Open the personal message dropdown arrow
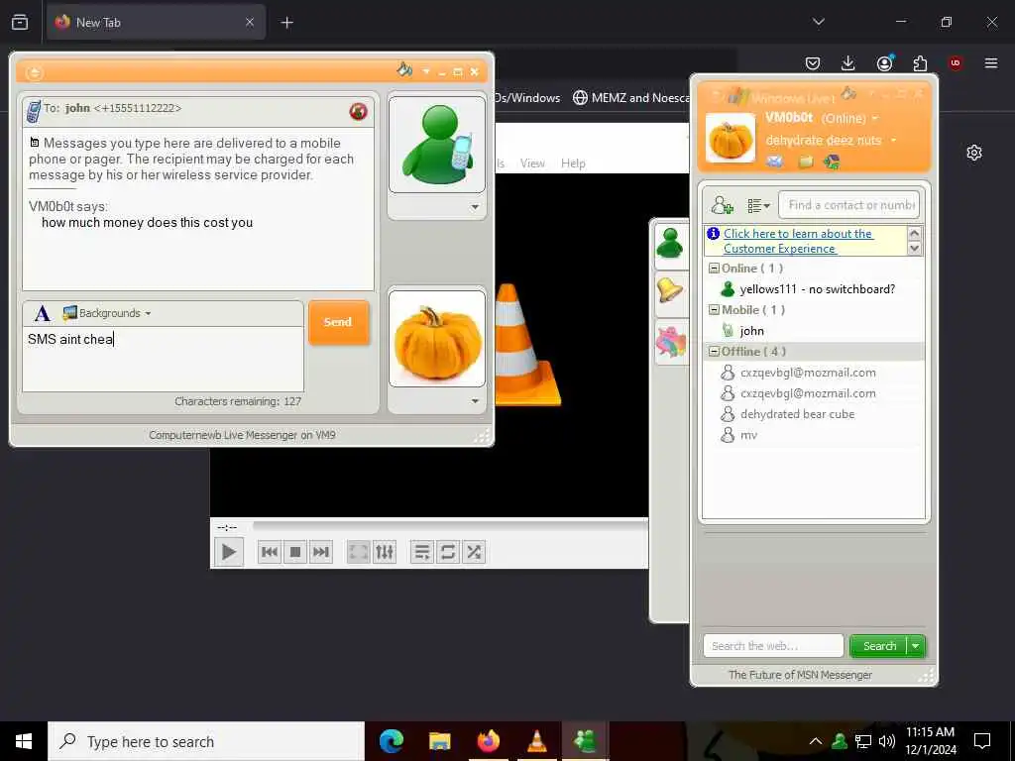 point(894,141)
